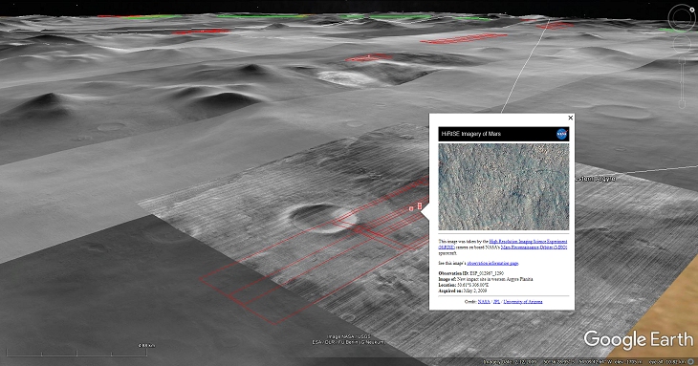This screenshot has width=698, height=366.
Task: Click the look-around compass ring
Action: (682, 17)
